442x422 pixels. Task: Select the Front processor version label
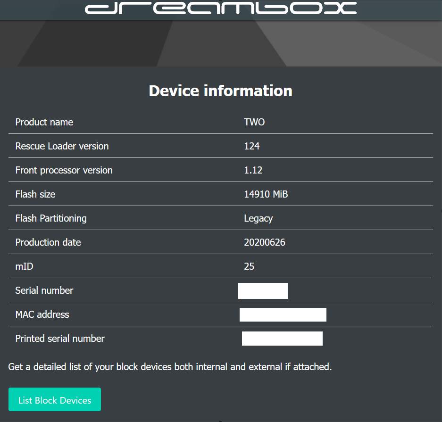click(x=64, y=170)
